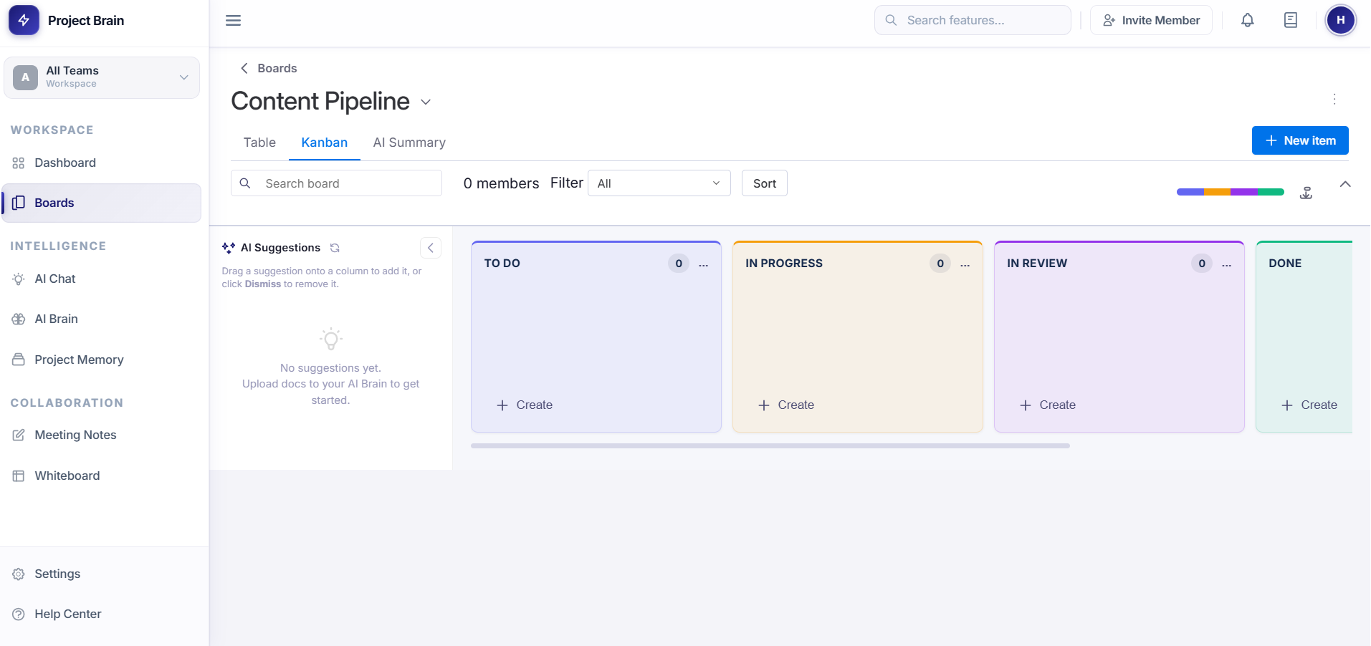Click the Sort button
Viewport: 1371px width, 646px height.
(x=765, y=183)
